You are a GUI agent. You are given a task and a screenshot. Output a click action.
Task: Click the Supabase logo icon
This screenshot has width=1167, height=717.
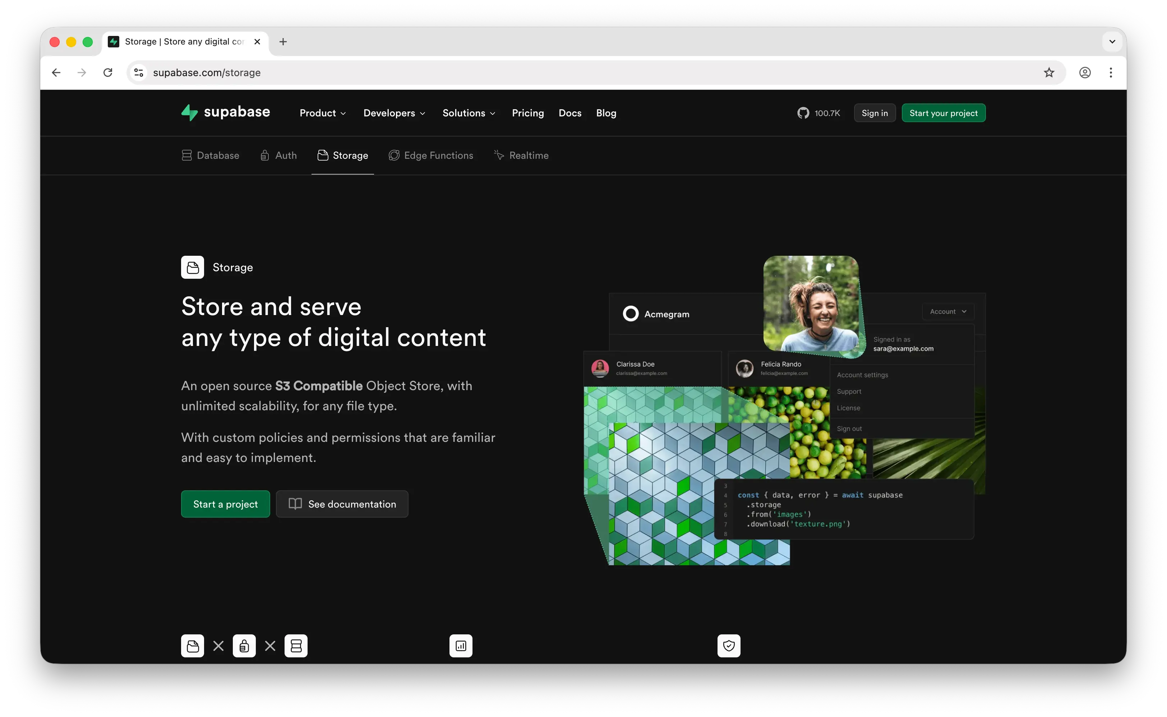click(x=189, y=113)
